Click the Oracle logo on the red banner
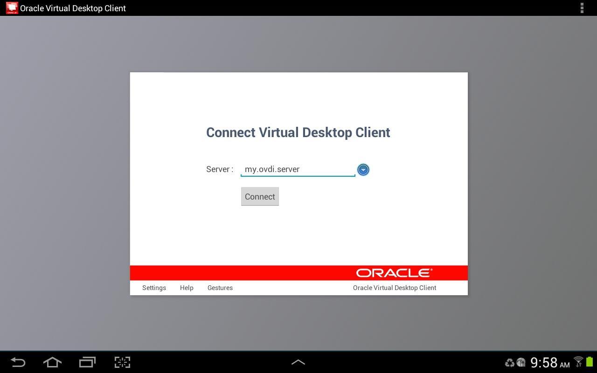Viewport: 597px width, 373px height. click(x=394, y=272)
